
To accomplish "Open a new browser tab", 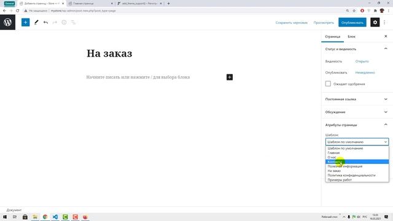I will (x=168, y=4).
